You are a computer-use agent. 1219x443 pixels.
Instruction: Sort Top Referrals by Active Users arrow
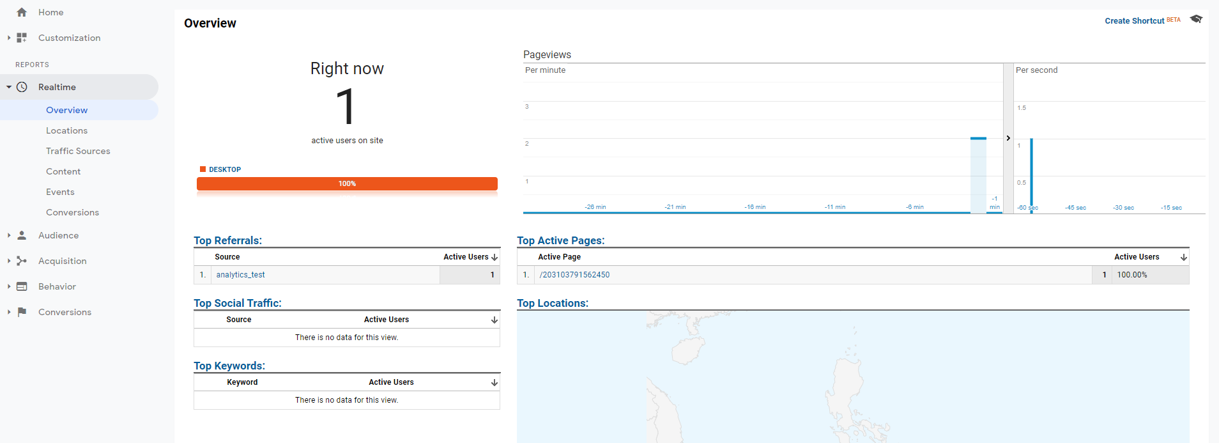coord(494,257)
